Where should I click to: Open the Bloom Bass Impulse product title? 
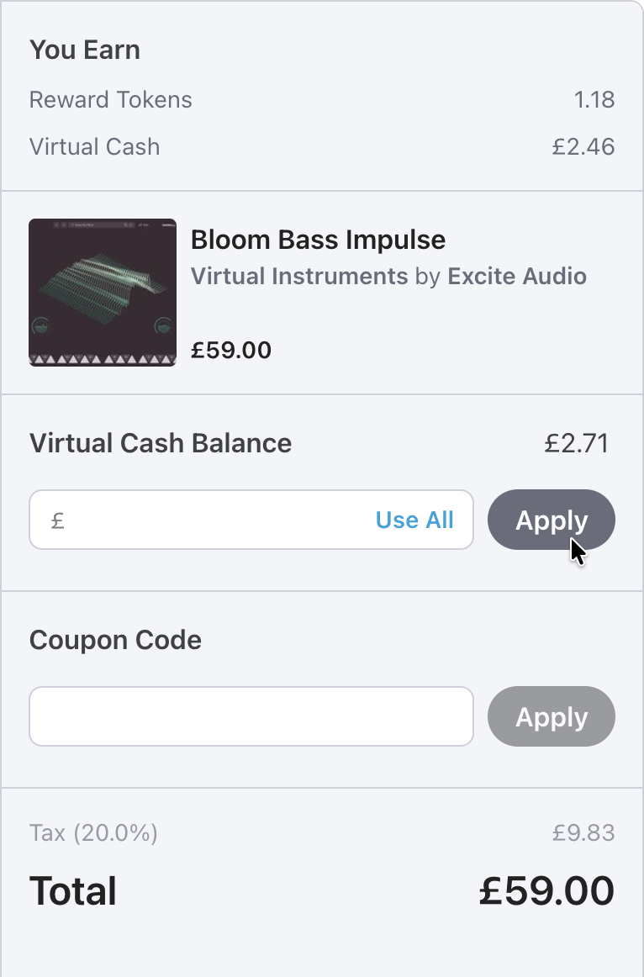tap(318, 240)
